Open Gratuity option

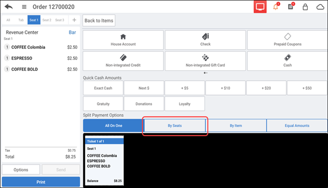(103, 104)
